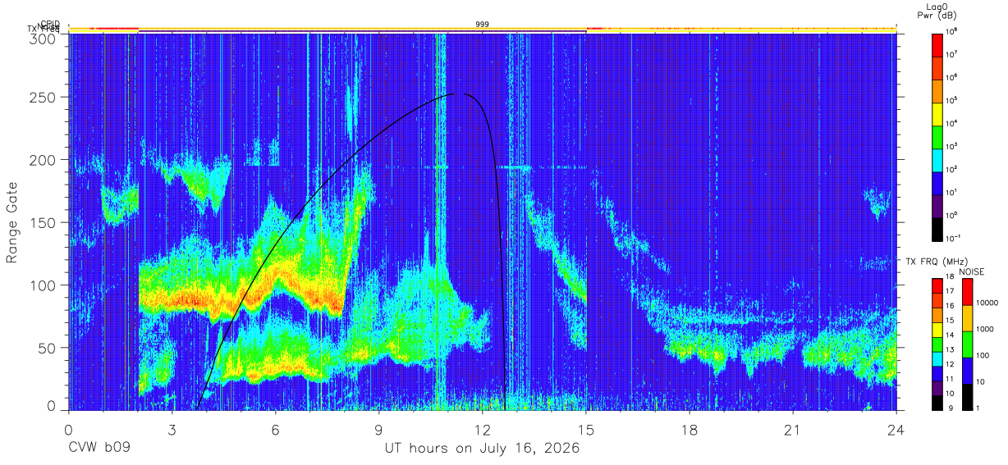Click the 10^-1 label on power colorbar
The width and height of the screenshot is (1008, 465).
[x=952, y=238]
